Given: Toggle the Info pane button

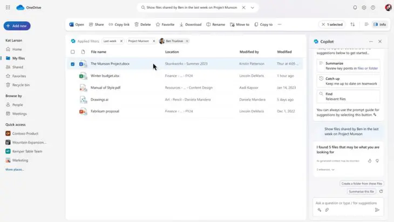Looking at the screenshot, I should click(379, 24).
